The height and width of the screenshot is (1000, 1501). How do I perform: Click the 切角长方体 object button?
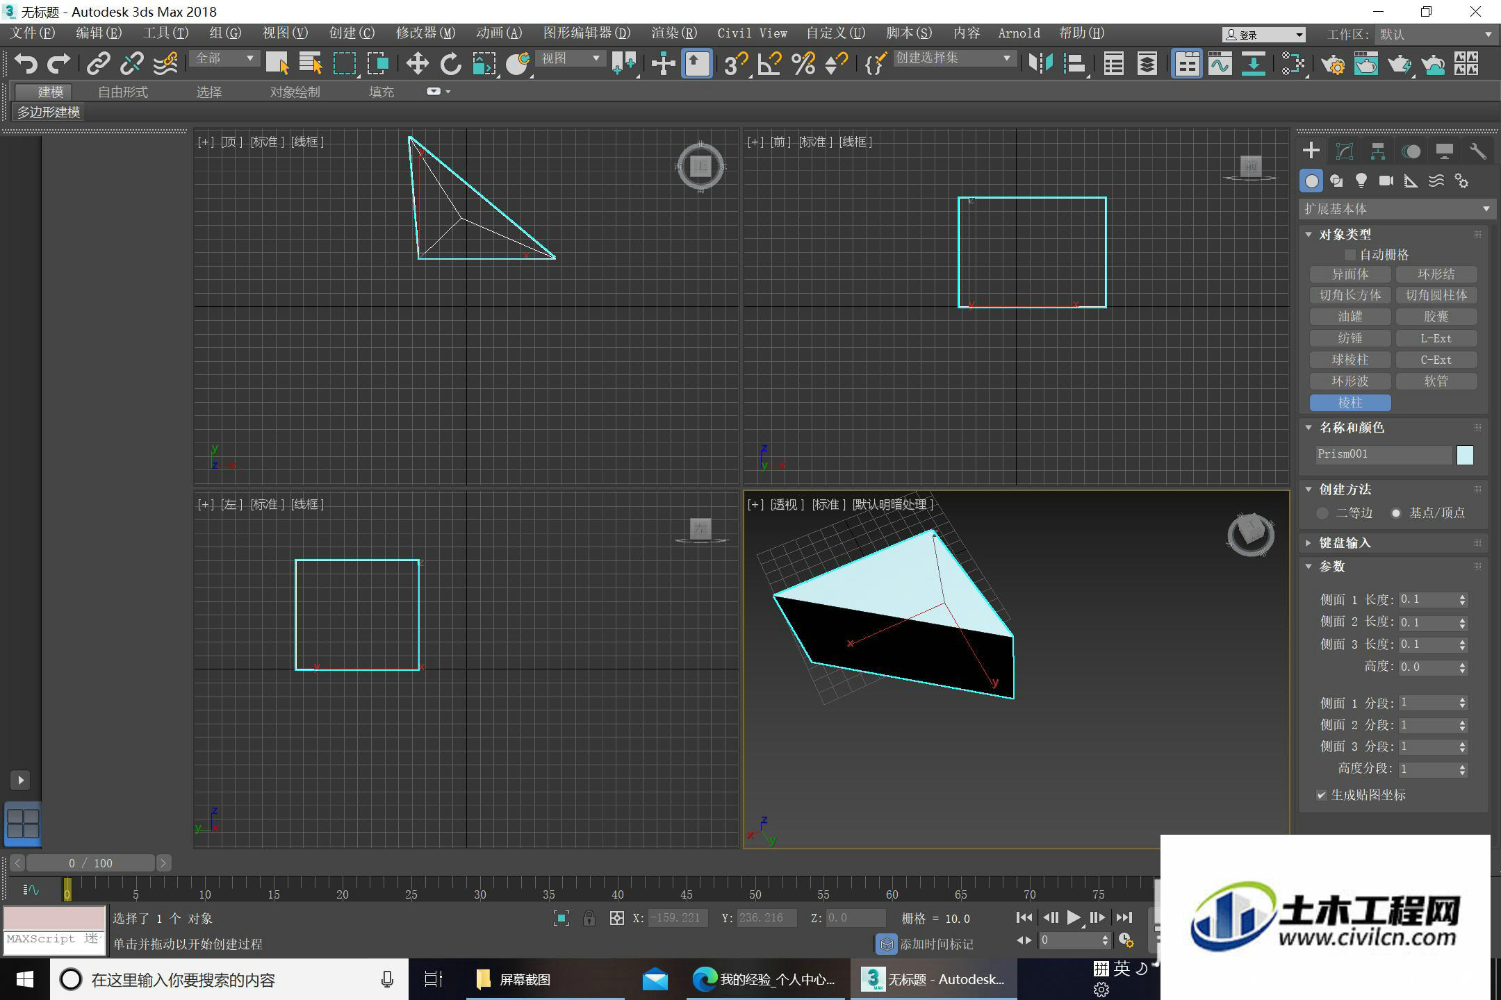coord(1350,296)
